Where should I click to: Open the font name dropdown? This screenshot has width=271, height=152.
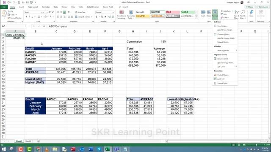coord(41,12)
